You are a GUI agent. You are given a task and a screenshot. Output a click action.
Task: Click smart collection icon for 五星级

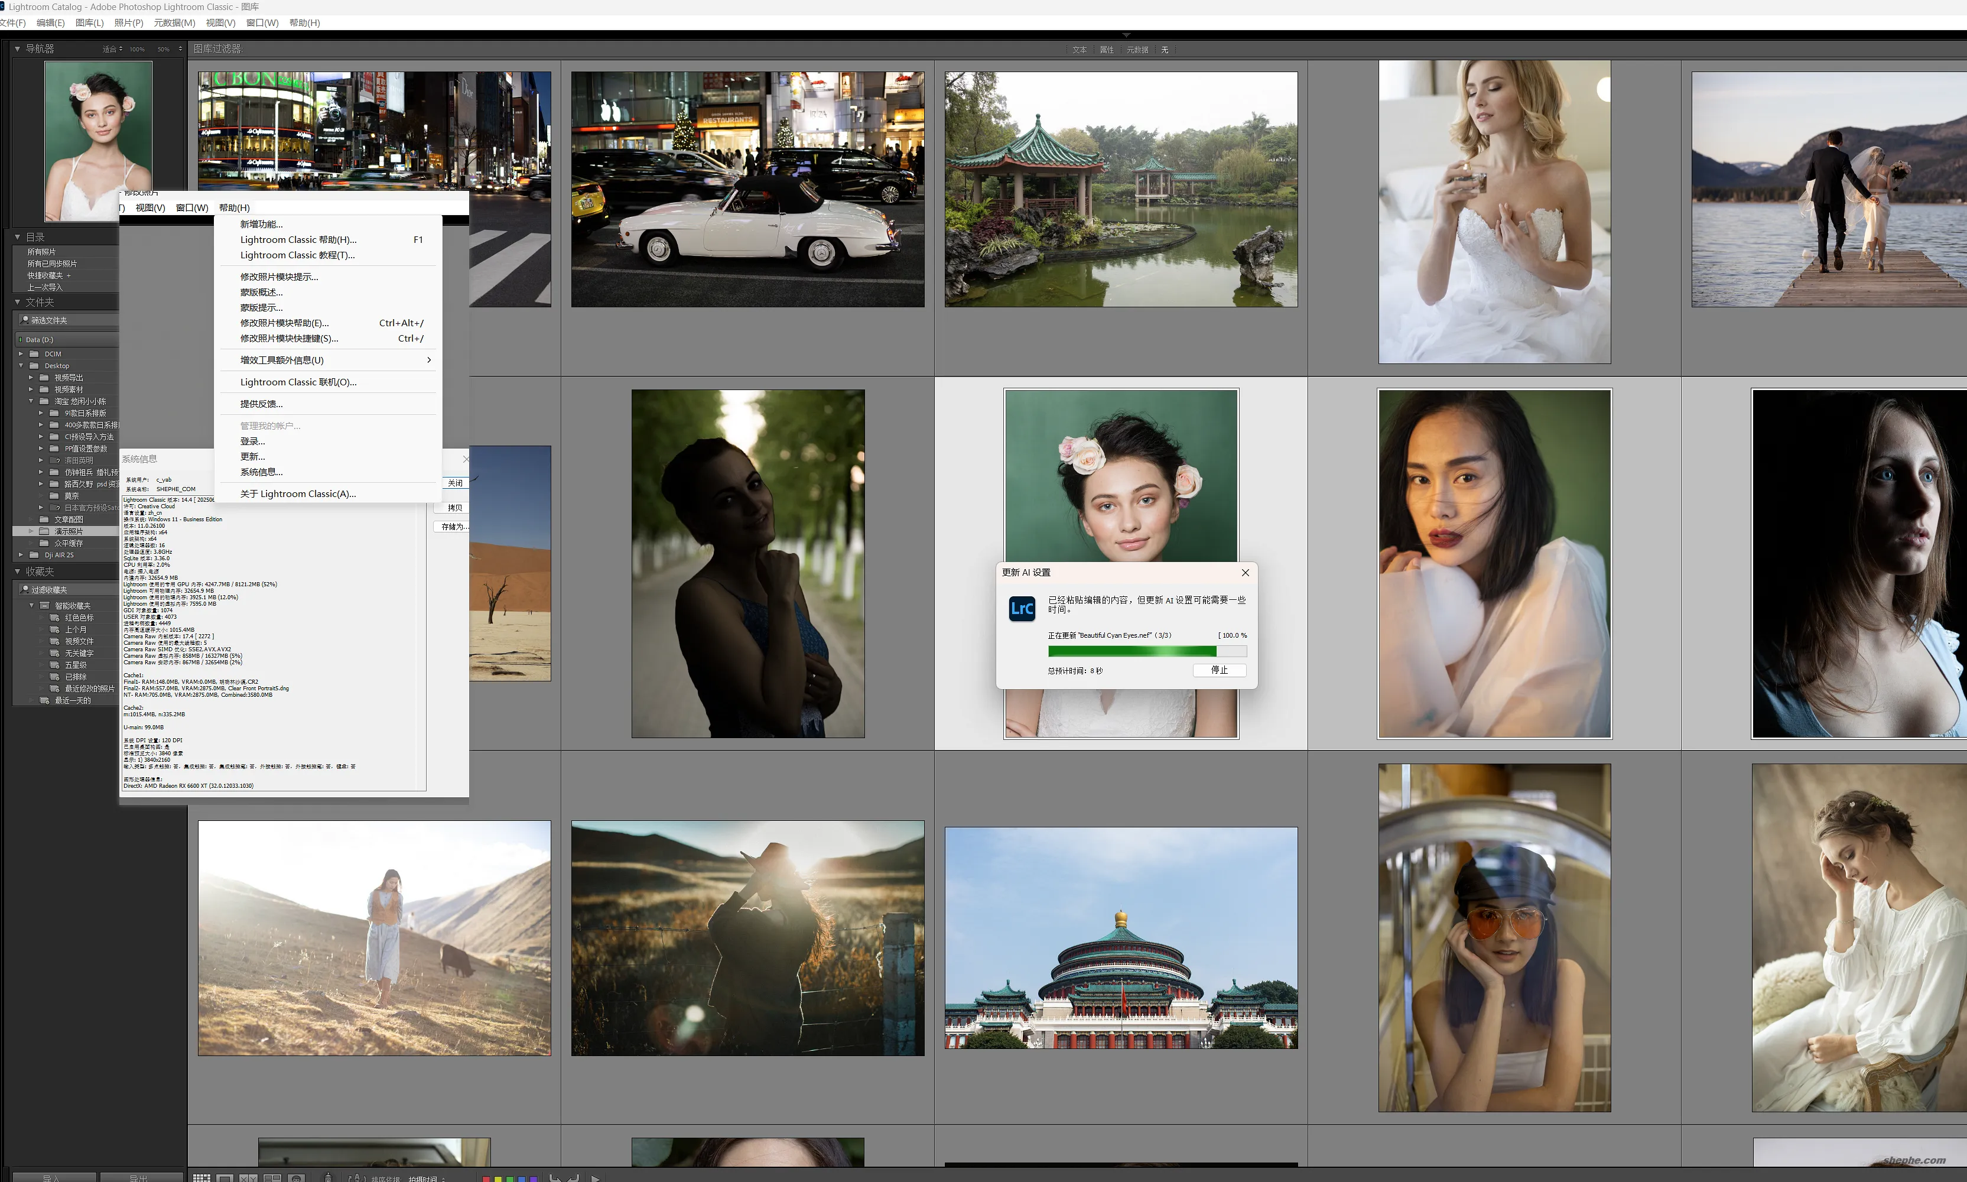[x=55, y=664]
